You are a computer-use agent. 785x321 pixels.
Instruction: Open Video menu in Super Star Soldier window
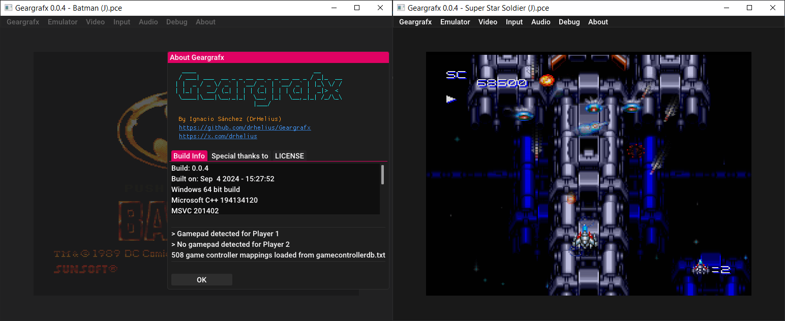(488, 22)
